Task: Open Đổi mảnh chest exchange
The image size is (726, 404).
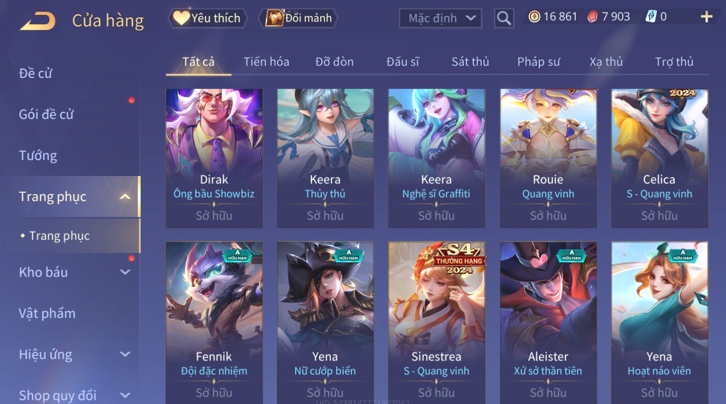Action: (298, 18)
